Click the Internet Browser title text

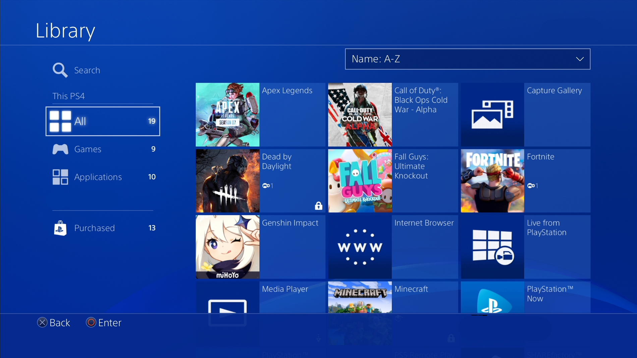click(424, 223)
